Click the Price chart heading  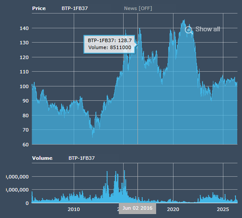point(39,8)
